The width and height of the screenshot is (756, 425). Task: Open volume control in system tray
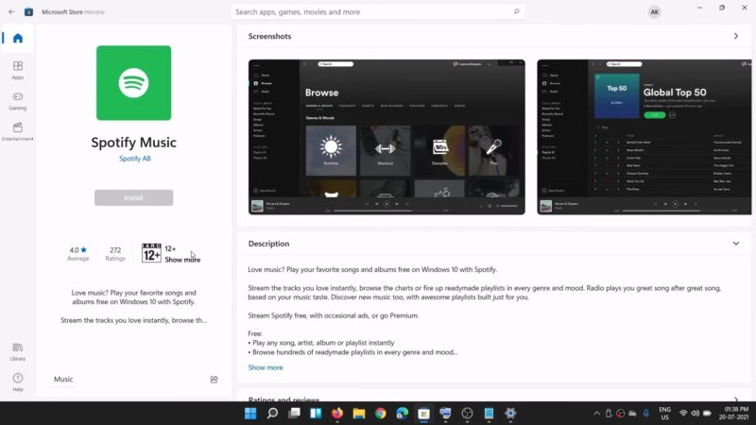click(696, 414)
